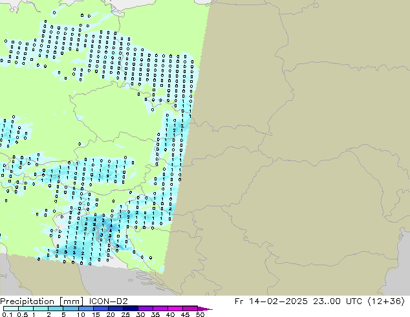
Task: Click the '(12+36)' forecast run text
Action: [x=386, y=301]
